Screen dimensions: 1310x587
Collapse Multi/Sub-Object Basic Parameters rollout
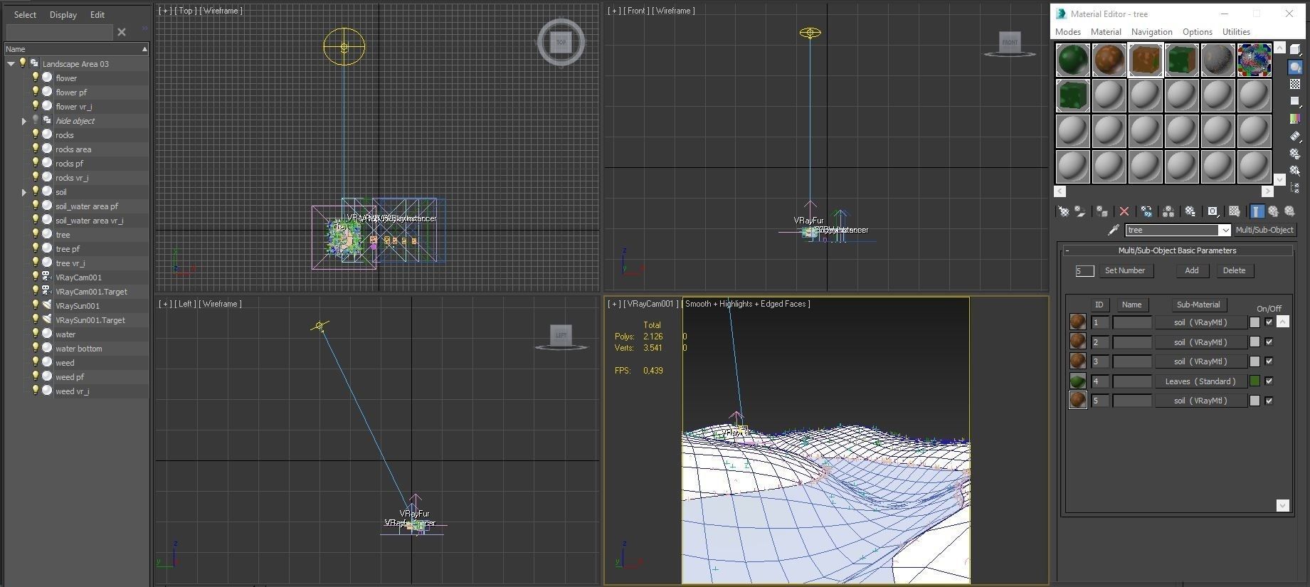1067,250
